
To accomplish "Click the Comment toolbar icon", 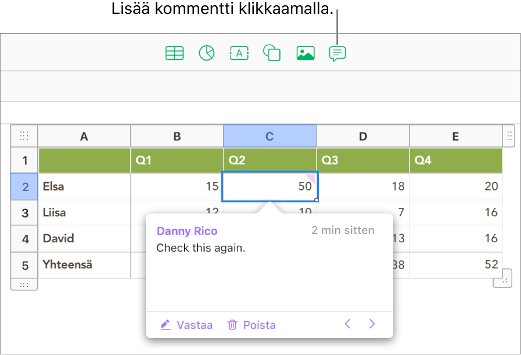I will pos(337,53).
